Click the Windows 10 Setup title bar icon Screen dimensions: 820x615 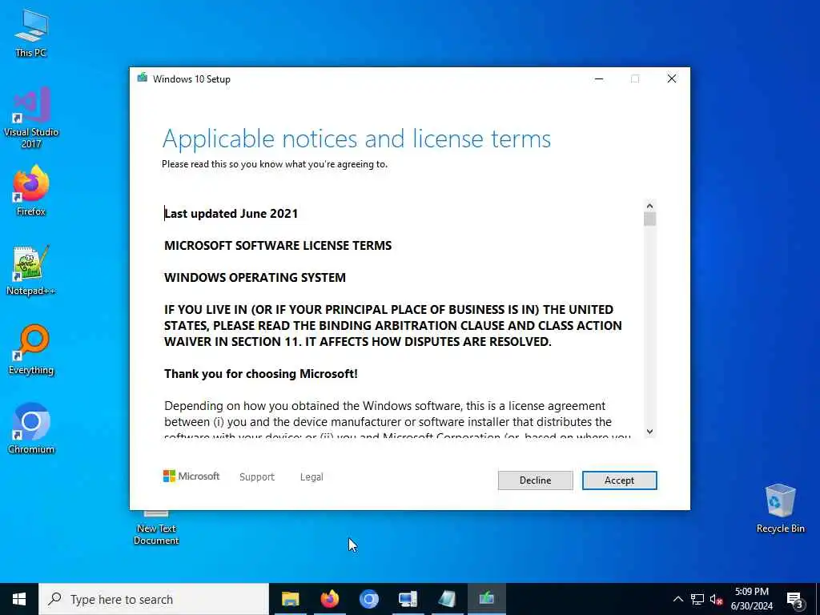[143, 78]
